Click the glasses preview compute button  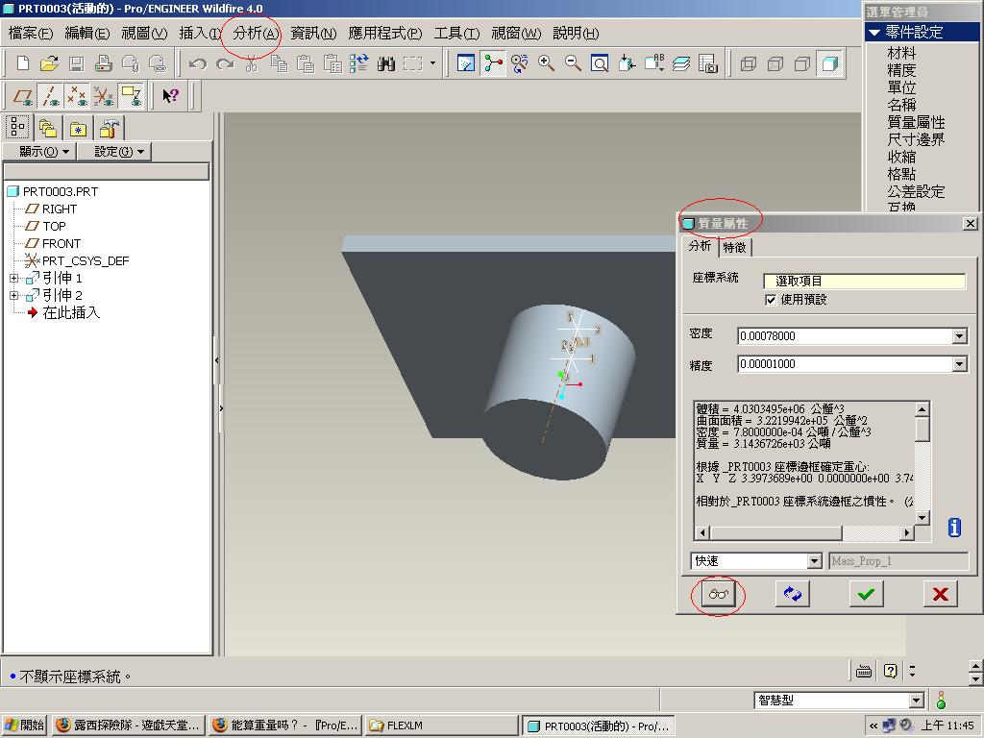point(718,594)
